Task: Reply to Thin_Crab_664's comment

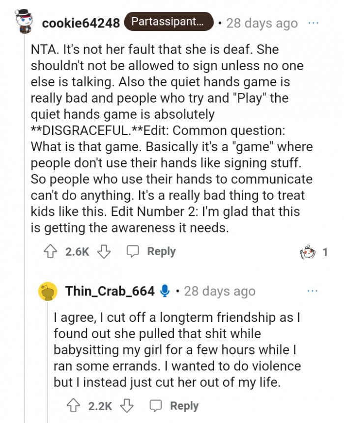Action: [x=175, y=406]
